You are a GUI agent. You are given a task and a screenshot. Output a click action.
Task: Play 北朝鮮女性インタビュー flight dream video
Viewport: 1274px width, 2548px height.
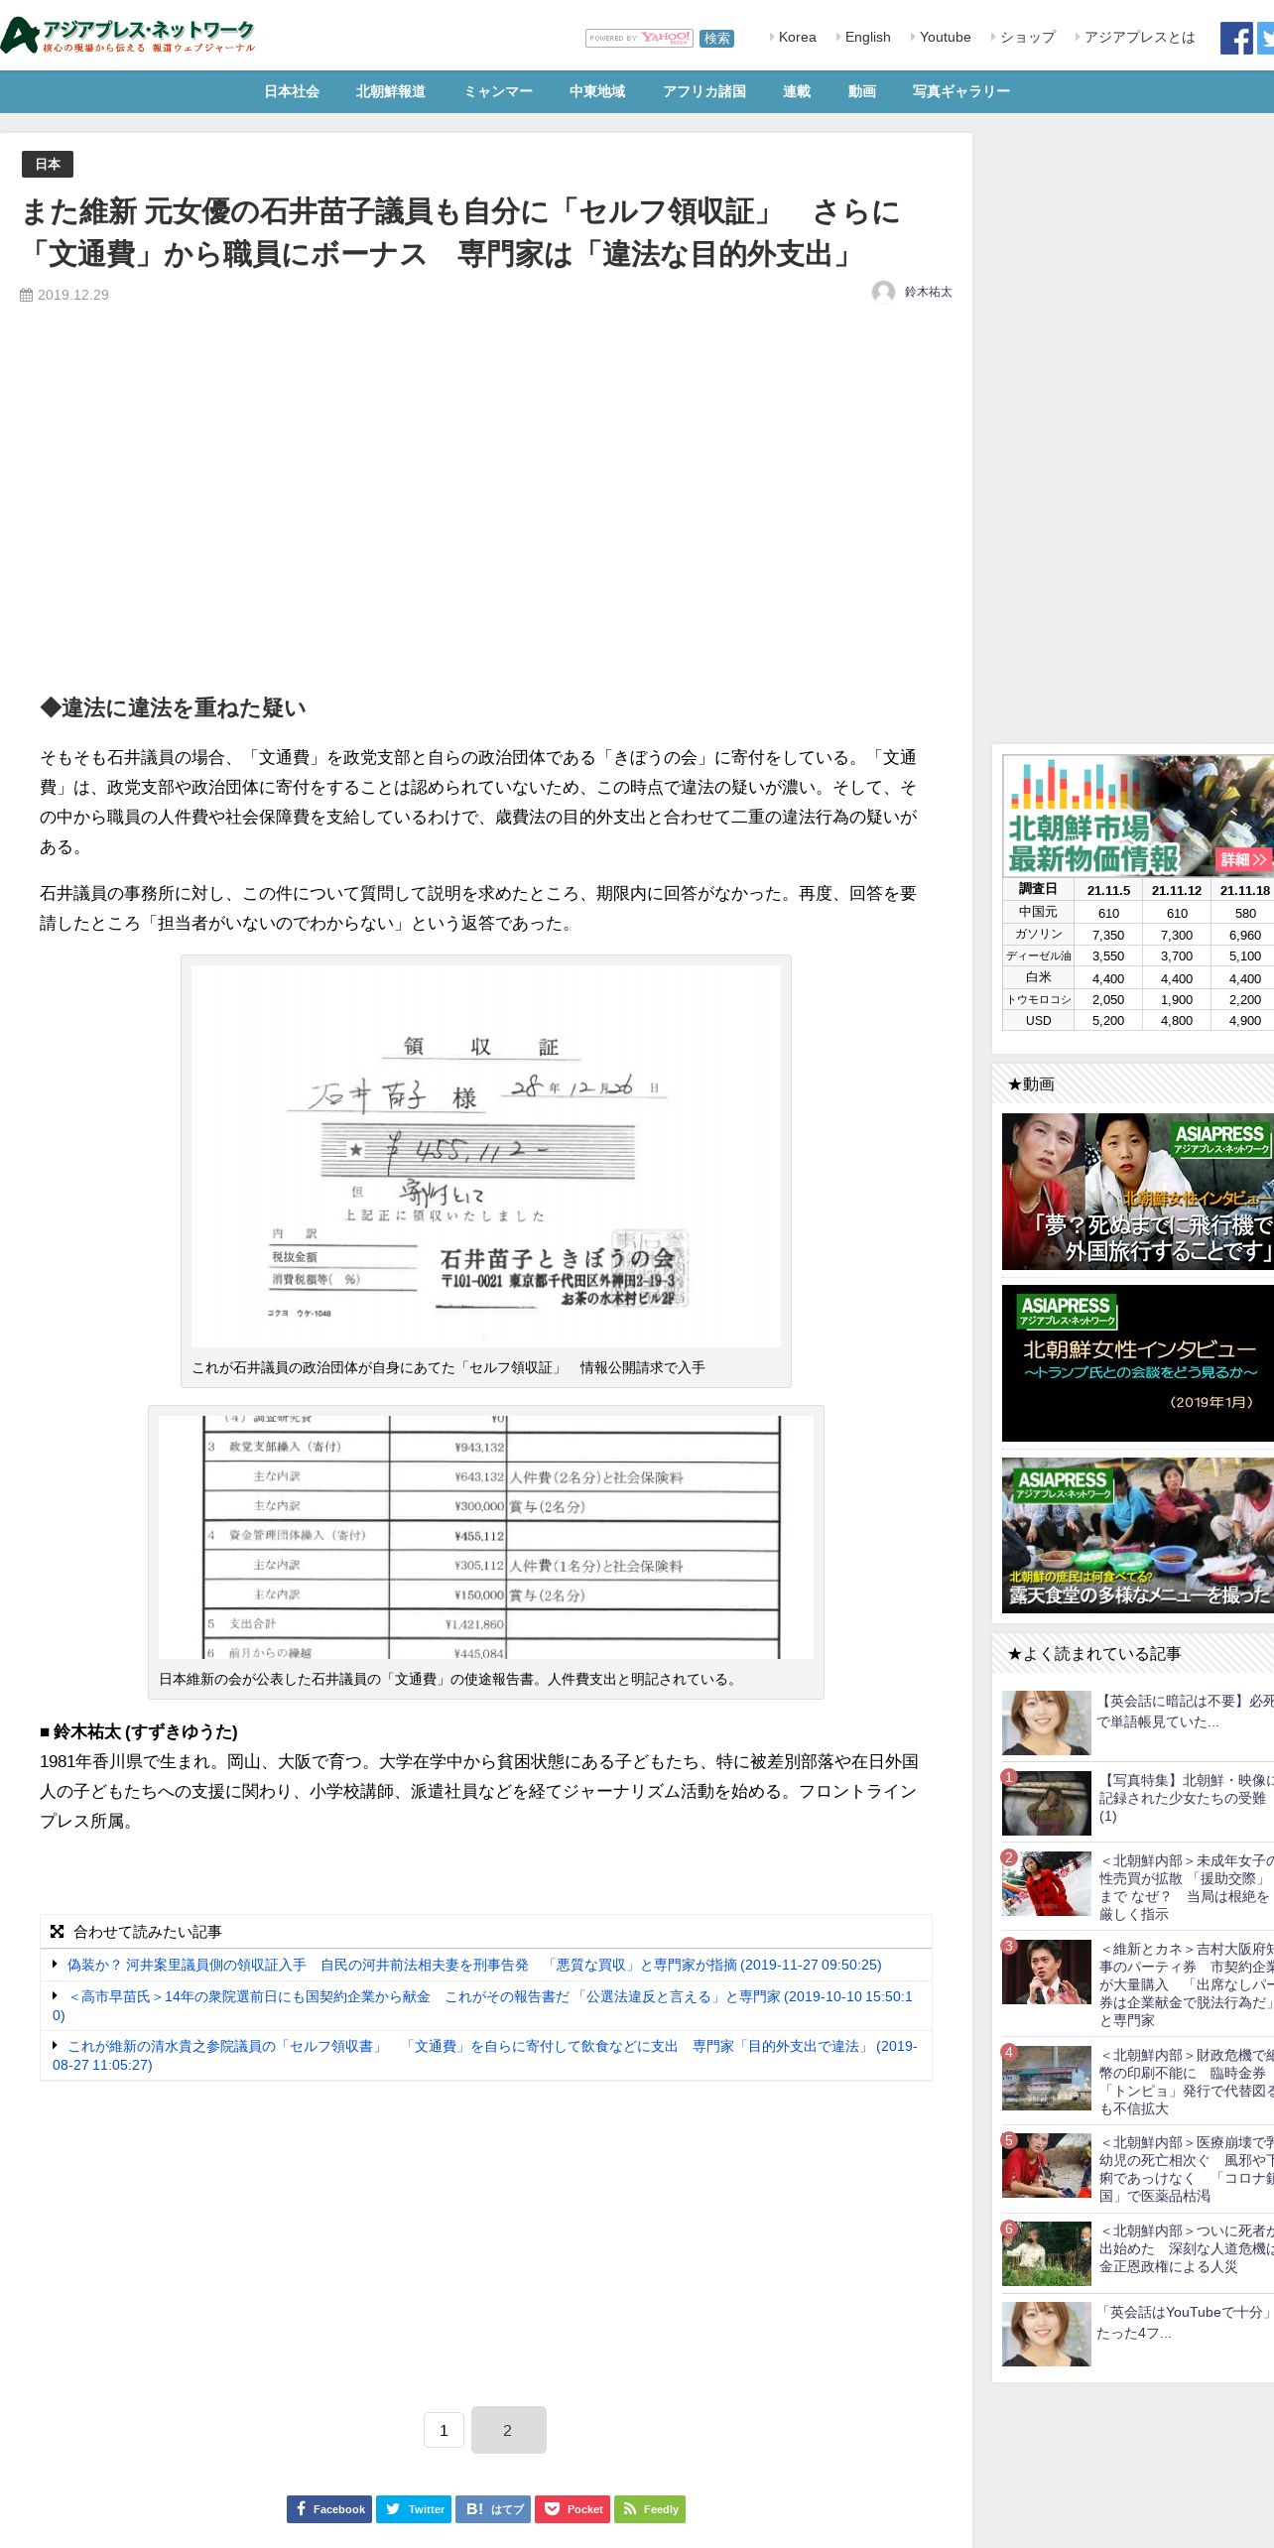tap(1138, 1192)
